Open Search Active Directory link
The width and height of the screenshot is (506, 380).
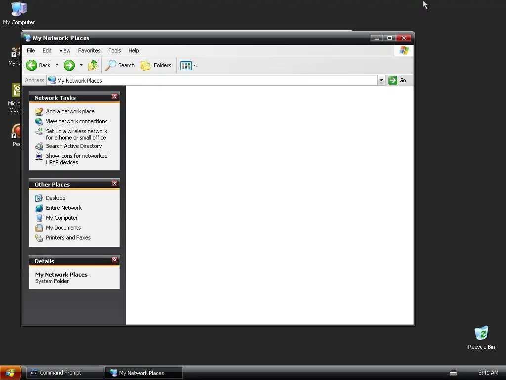click(74, 146)
